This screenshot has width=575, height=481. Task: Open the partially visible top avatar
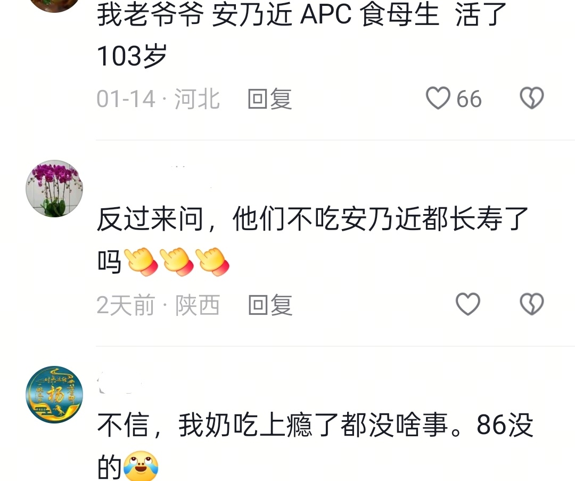click(x=54, y=4)
